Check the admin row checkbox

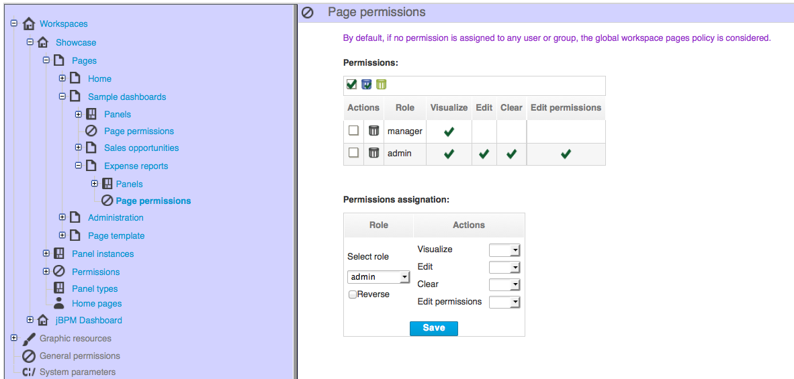(x=353, y=152)
